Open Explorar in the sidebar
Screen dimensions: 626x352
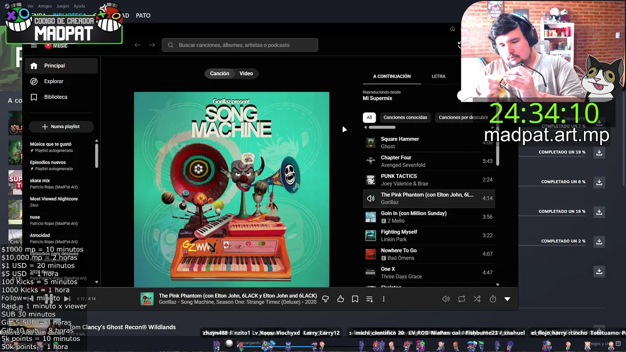[x=61, y=81]
